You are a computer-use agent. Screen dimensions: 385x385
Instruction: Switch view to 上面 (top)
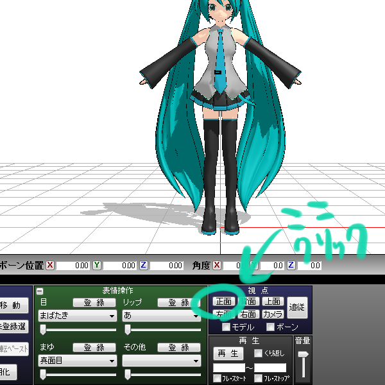273,302
